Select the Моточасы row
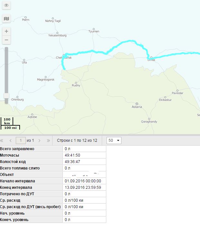200x241 pixels. click(x=31, y=155)
